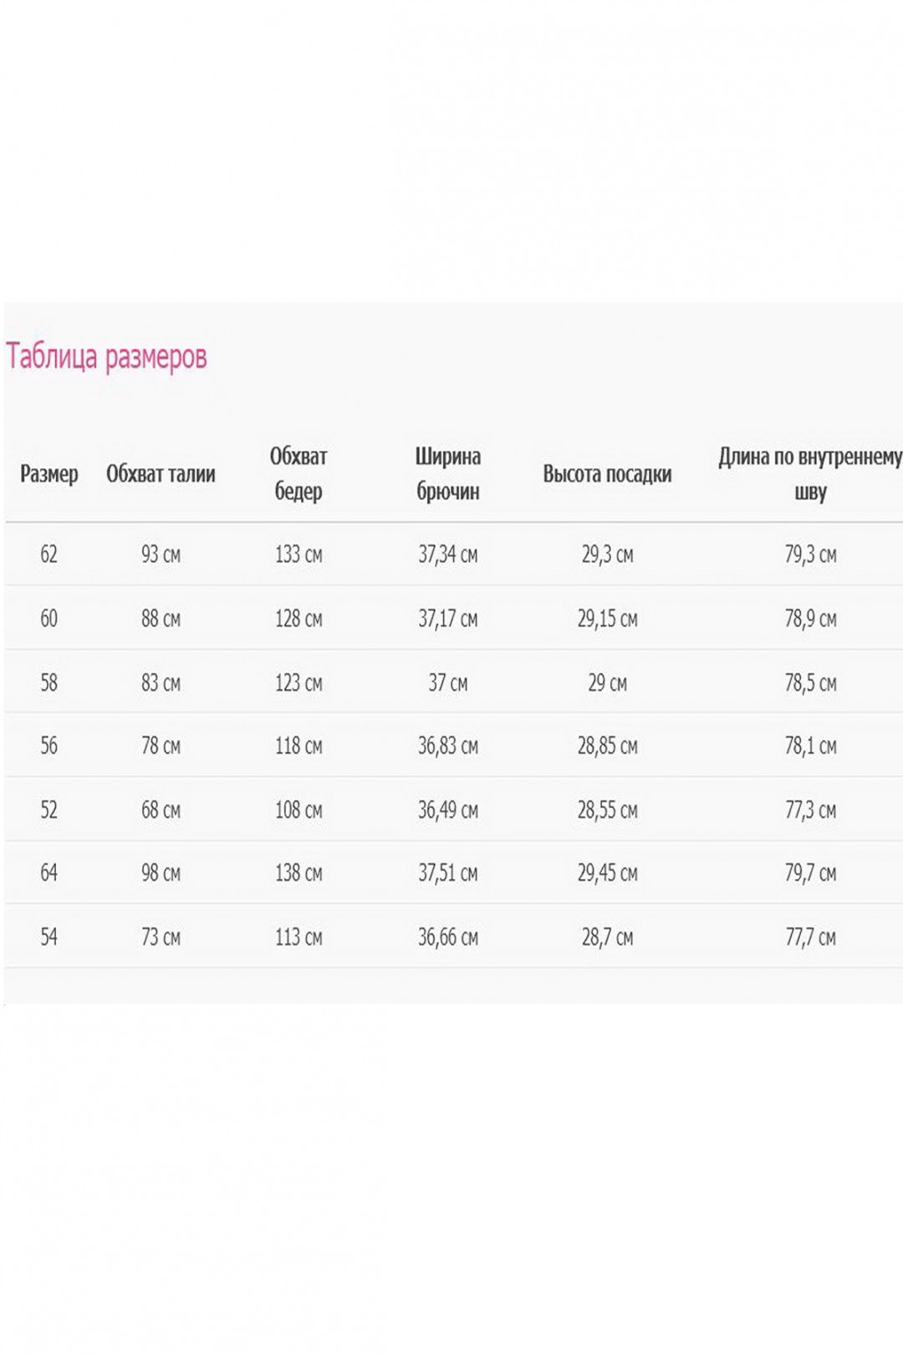Select the "128 см" hip value
This screenshot has height=1355, width=903.
[x=298, y=618]
